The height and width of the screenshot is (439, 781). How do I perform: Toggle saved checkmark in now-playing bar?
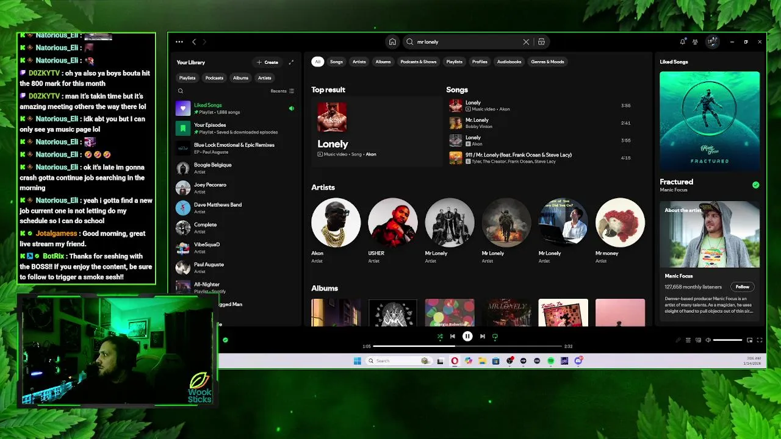click(x=225, y=340)
